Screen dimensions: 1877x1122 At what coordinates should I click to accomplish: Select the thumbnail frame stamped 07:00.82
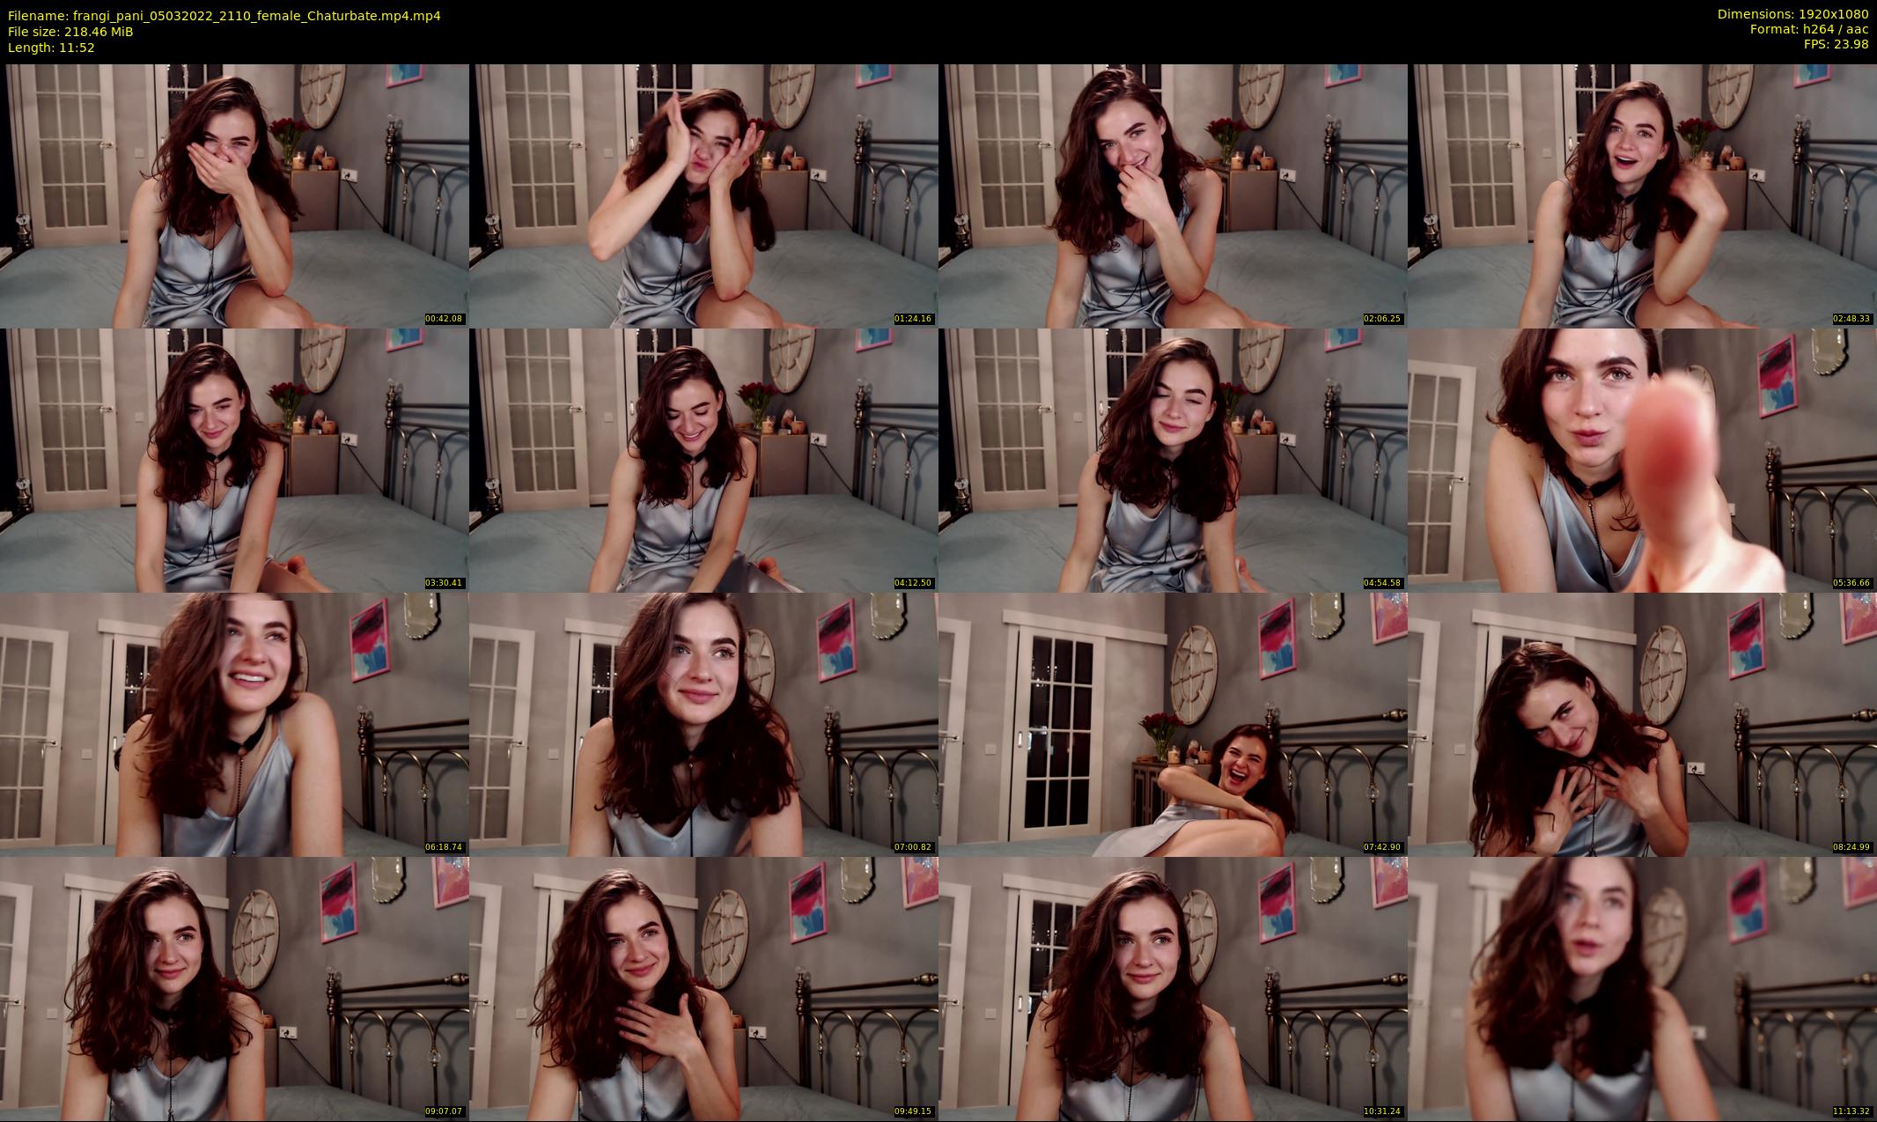pyautogui.click(x=703, y=724)
